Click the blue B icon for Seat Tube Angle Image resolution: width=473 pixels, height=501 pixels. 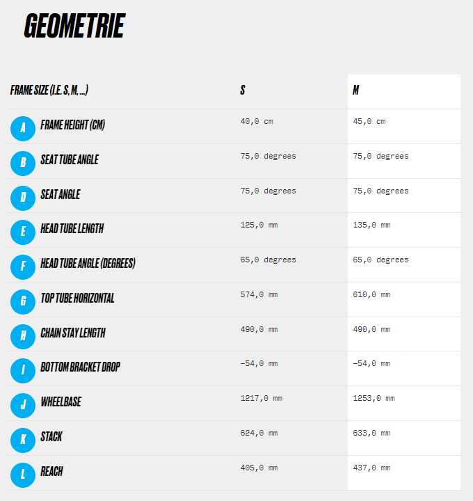[23, 164]
